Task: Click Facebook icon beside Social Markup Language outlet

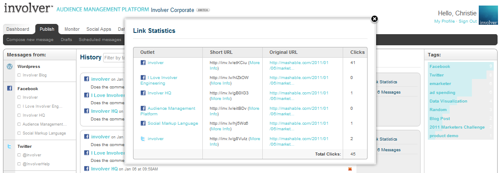Action: (x=143, y=123)
